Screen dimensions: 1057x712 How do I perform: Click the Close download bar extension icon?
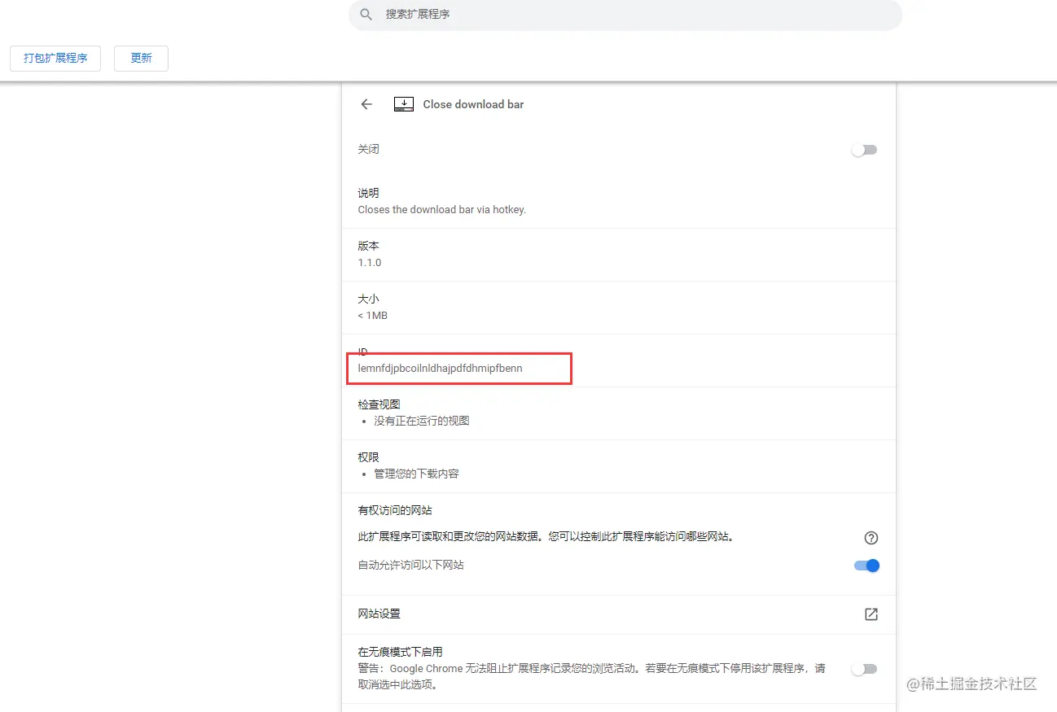click(x=403, y=104)
